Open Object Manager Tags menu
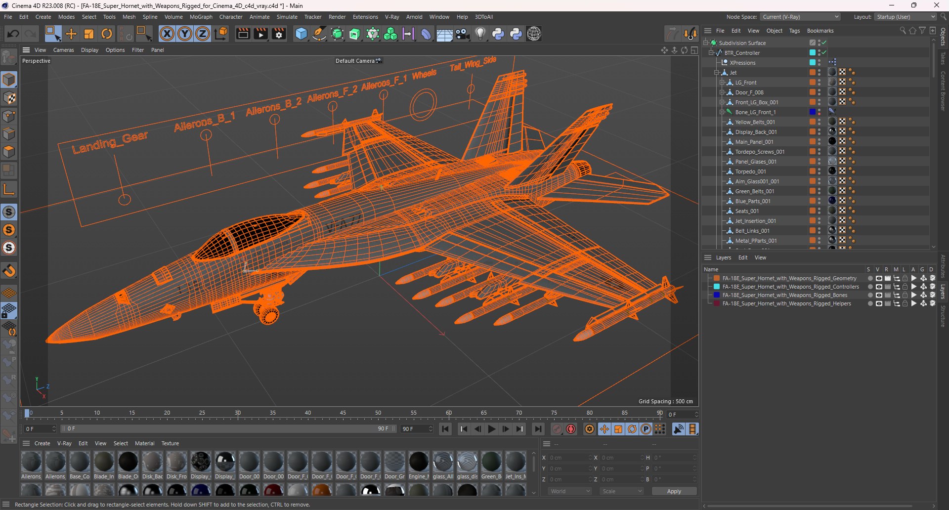This screenshot has width=949, height=510. tap(794, 31)
